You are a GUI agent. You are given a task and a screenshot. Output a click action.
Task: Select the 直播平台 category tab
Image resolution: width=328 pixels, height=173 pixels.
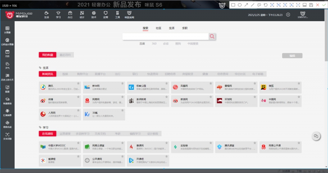[100, 74]
